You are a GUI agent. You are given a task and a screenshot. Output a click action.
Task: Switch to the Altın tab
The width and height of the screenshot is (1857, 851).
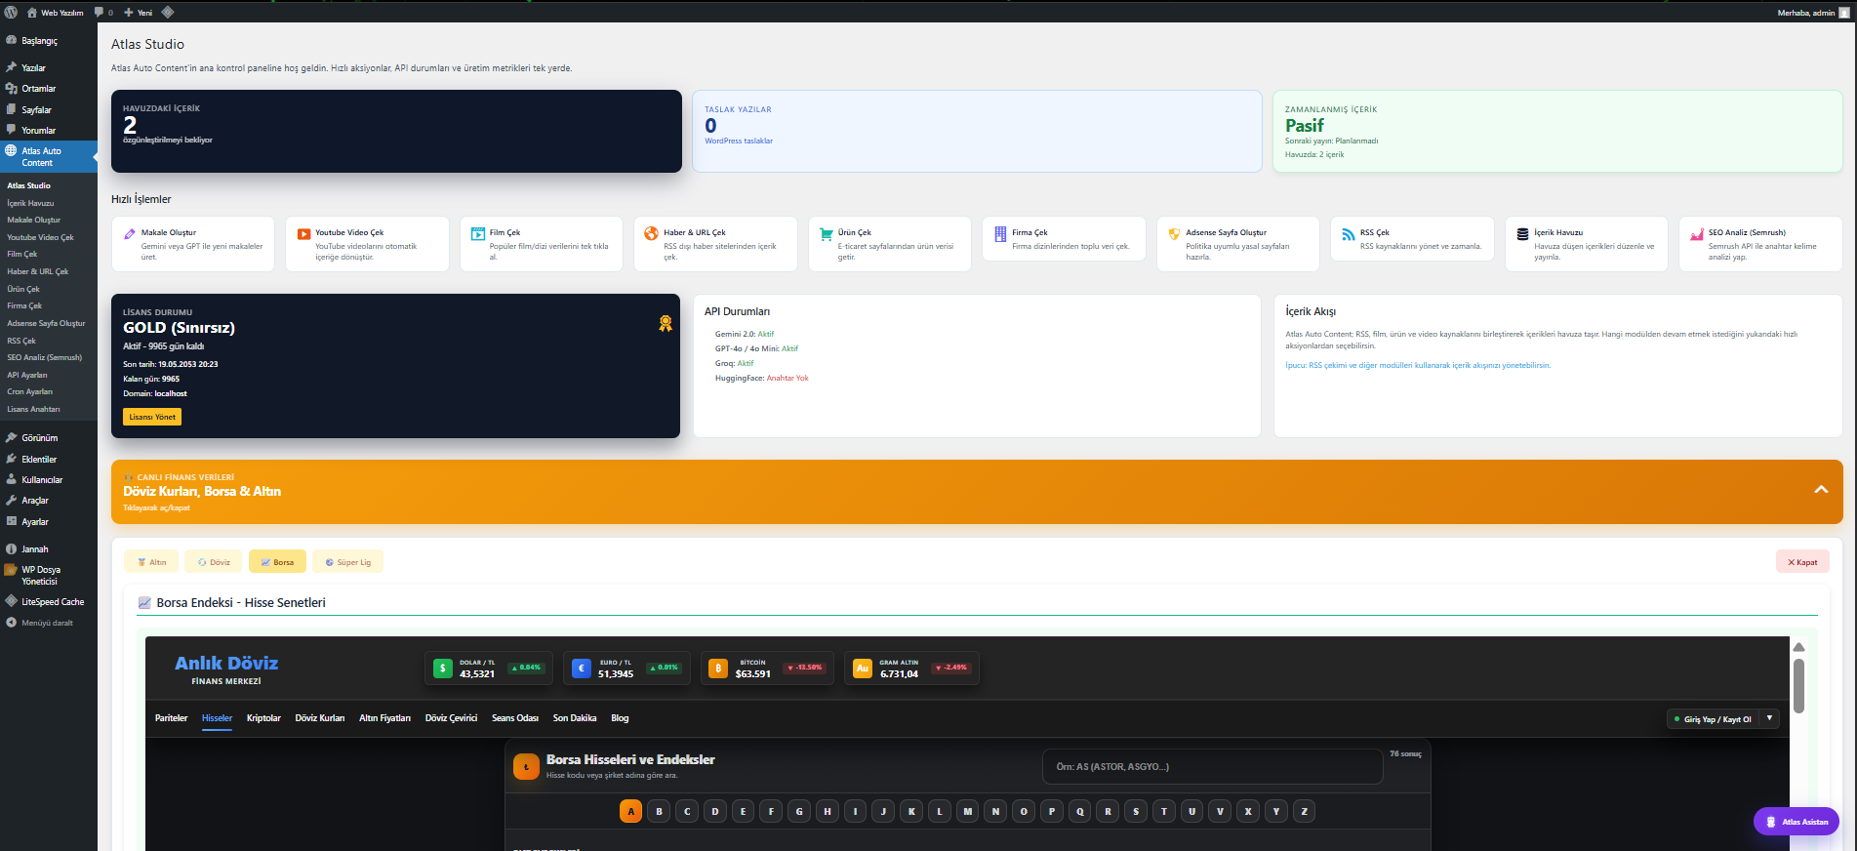tap(152, 562)
